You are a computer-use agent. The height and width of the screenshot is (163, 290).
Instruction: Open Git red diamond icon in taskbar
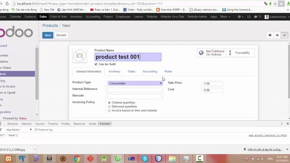90,158
